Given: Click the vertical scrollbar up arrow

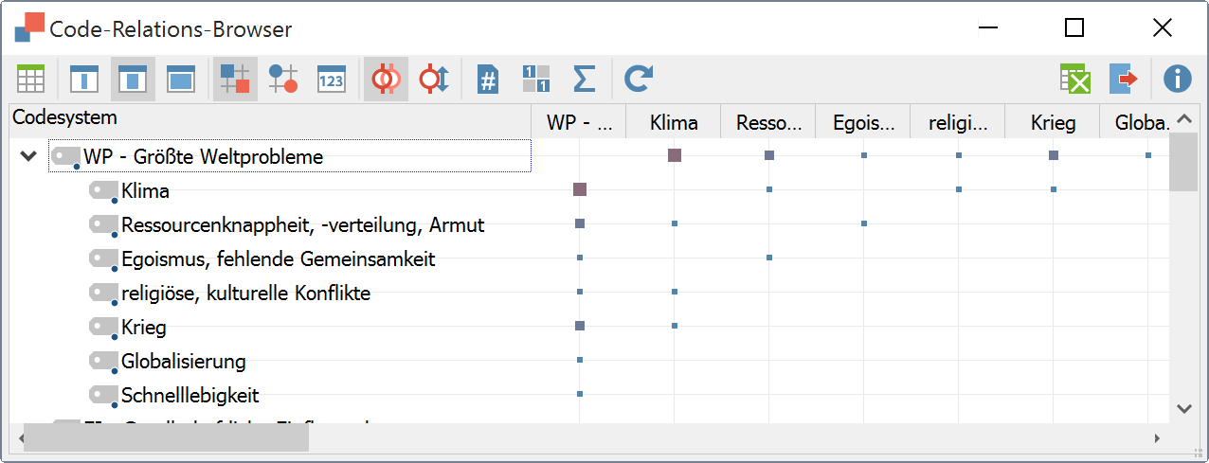Looking at the screenshot, I should point(1183,119).
